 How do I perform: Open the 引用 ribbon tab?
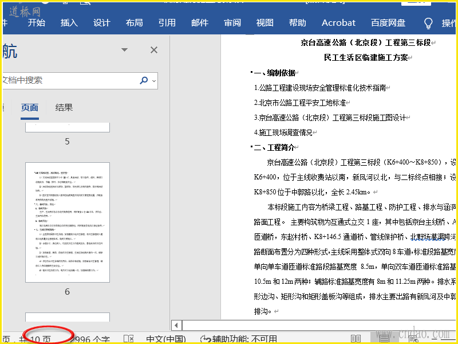(167, 23)
